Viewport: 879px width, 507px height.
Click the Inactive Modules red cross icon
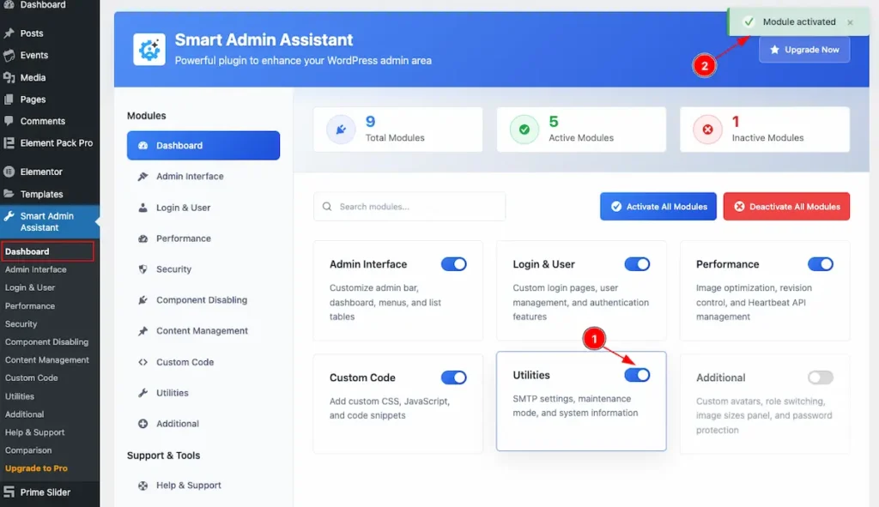point(707,130)
